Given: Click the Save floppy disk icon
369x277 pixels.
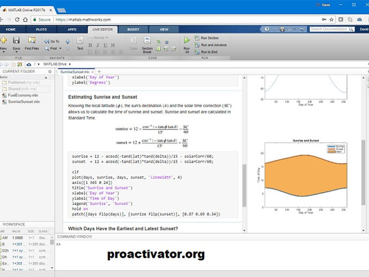Looking at the screenshot, I should 16,40.
